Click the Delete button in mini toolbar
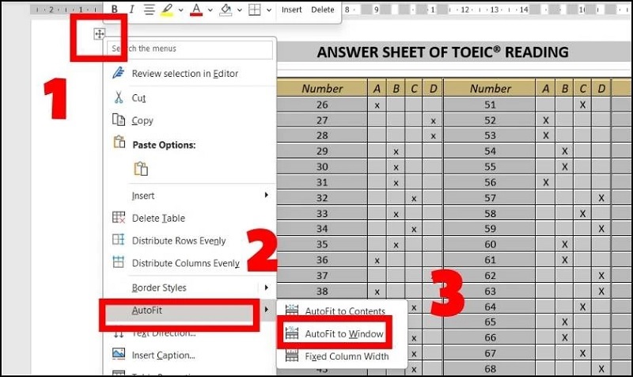 [x=322, y=10]
